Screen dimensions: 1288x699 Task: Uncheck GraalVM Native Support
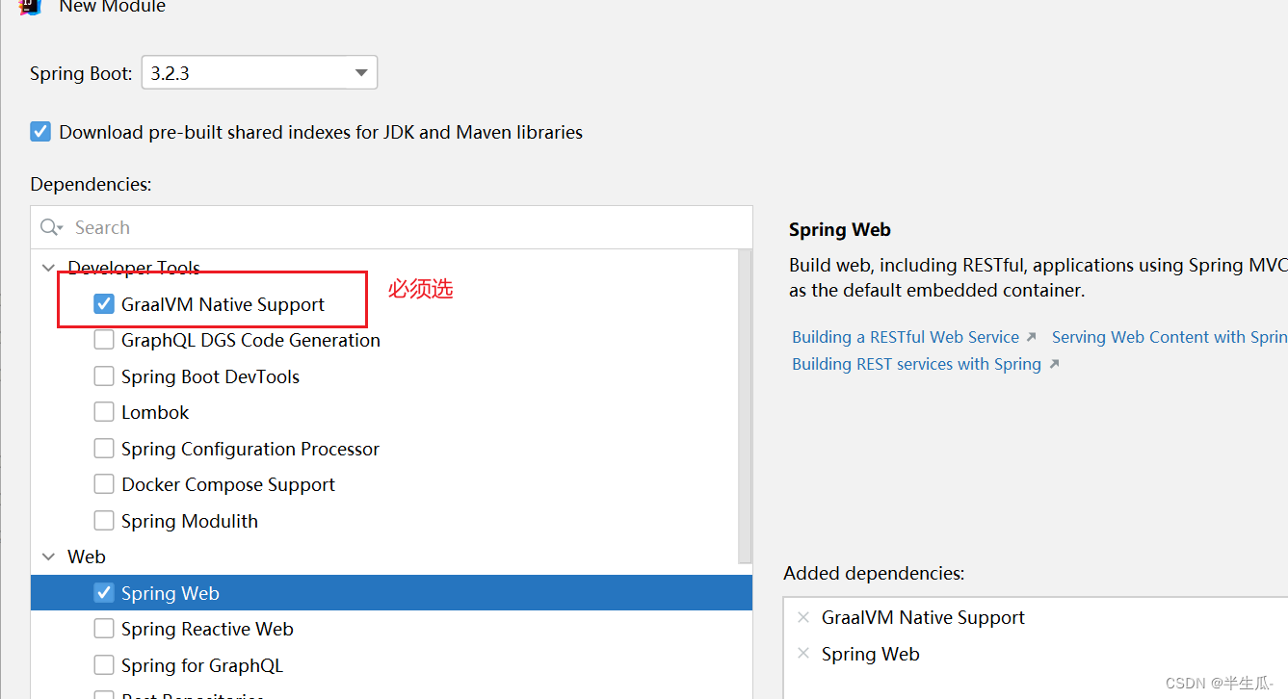[104, 304]
